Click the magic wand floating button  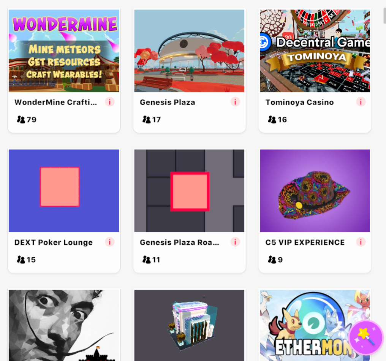click(366, 337)
